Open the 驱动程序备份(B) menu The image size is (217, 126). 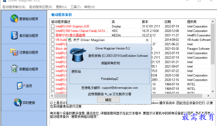click(x=14, y=7)
